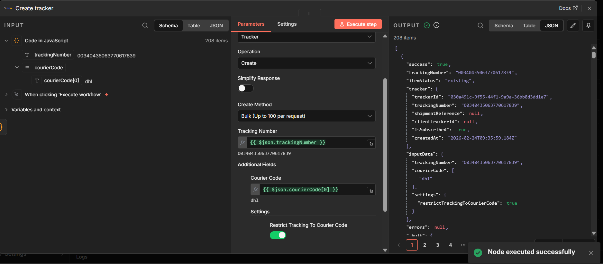Open the Operation dropdown set to Create

point(306,63)
